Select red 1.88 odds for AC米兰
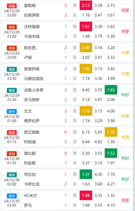This screenshot has height=211, width=135. pyautogui.click(x=86, y=195)
